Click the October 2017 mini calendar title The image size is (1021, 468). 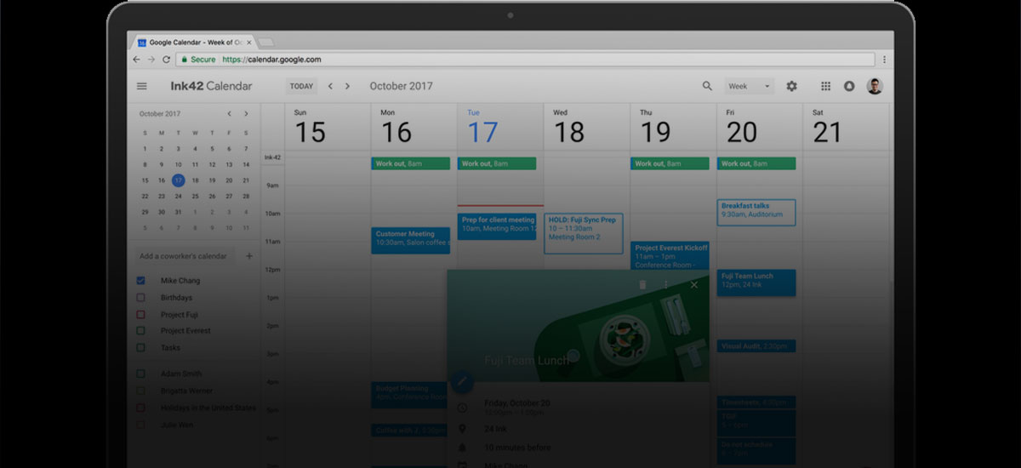pyautogui.click(x=160, y=113)
